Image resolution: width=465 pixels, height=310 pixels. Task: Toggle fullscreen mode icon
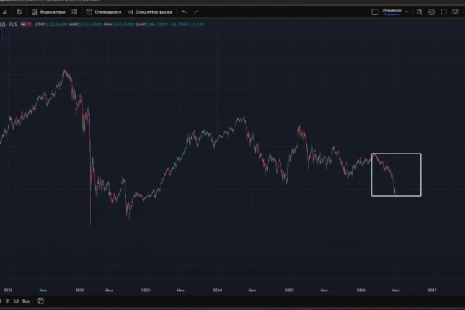pos(444,12)
